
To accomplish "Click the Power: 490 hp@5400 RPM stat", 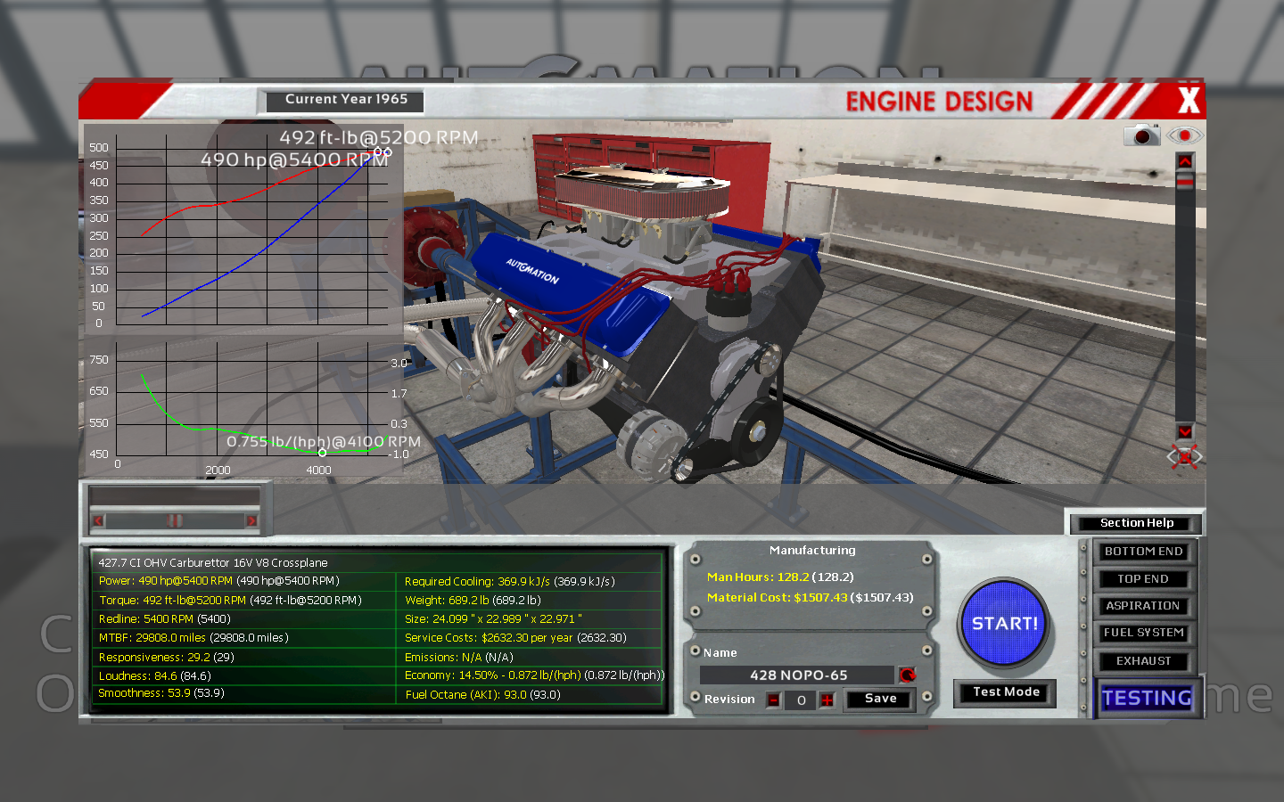I will point(218,581).
